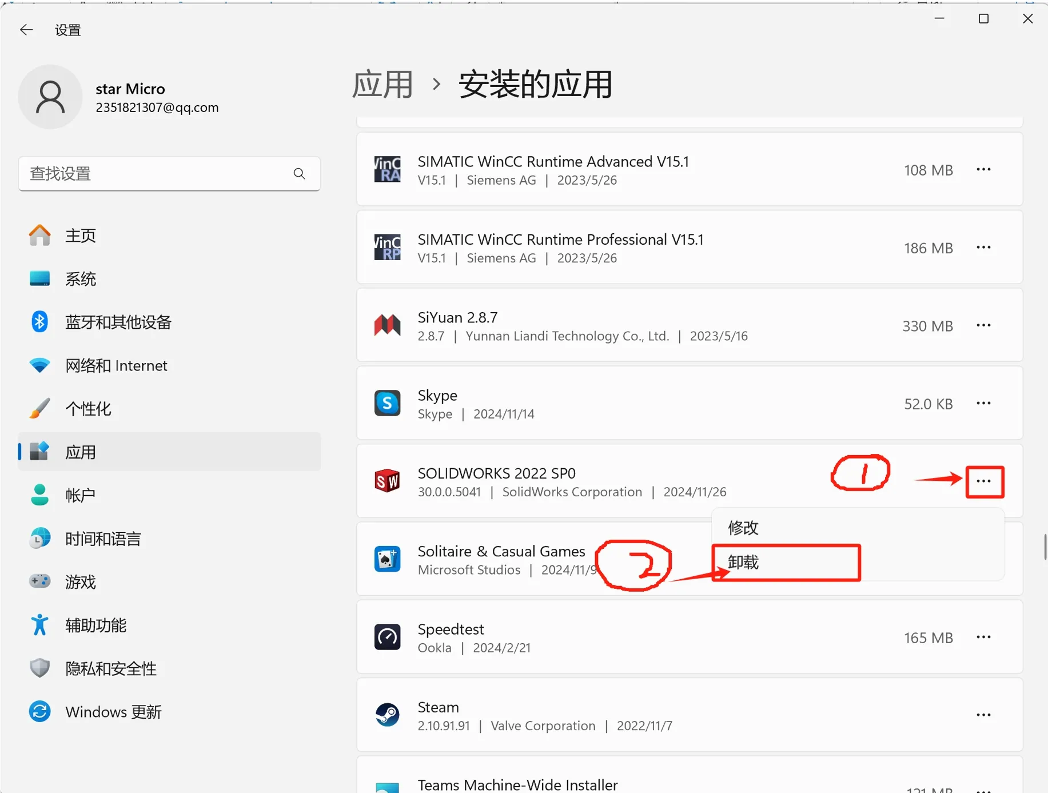
Task: Open 隐私和安全性 category
Action: pos(169,668)
